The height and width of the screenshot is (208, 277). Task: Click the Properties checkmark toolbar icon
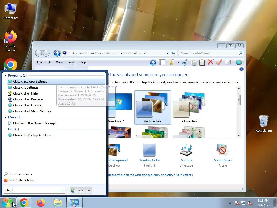(x=219, y=62)
